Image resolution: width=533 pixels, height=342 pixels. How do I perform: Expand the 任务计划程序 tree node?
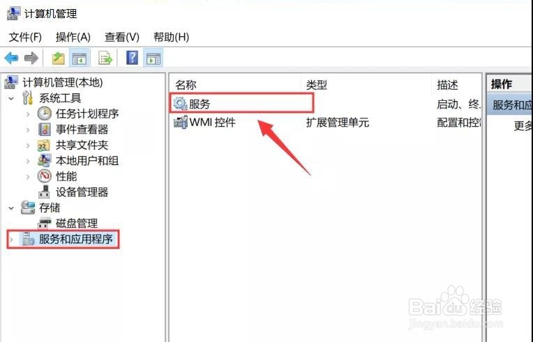(28, 114)
